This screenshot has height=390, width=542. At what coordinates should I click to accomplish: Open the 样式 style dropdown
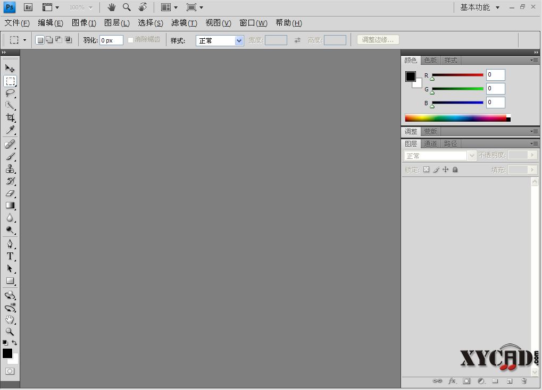(x=220, y=41)
